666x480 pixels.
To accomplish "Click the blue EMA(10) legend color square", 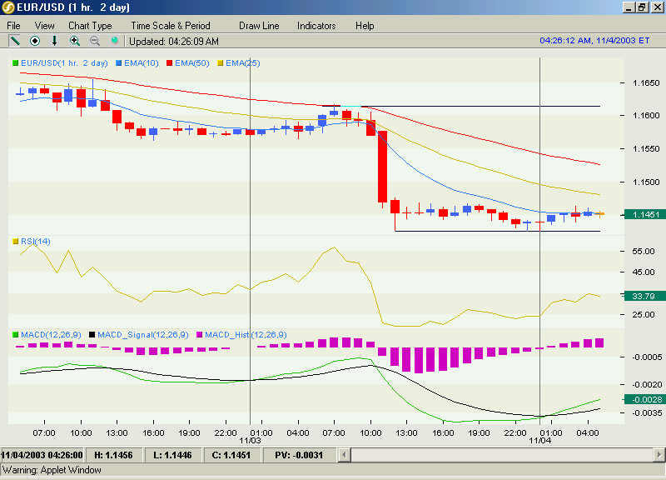I will [119, 63].
